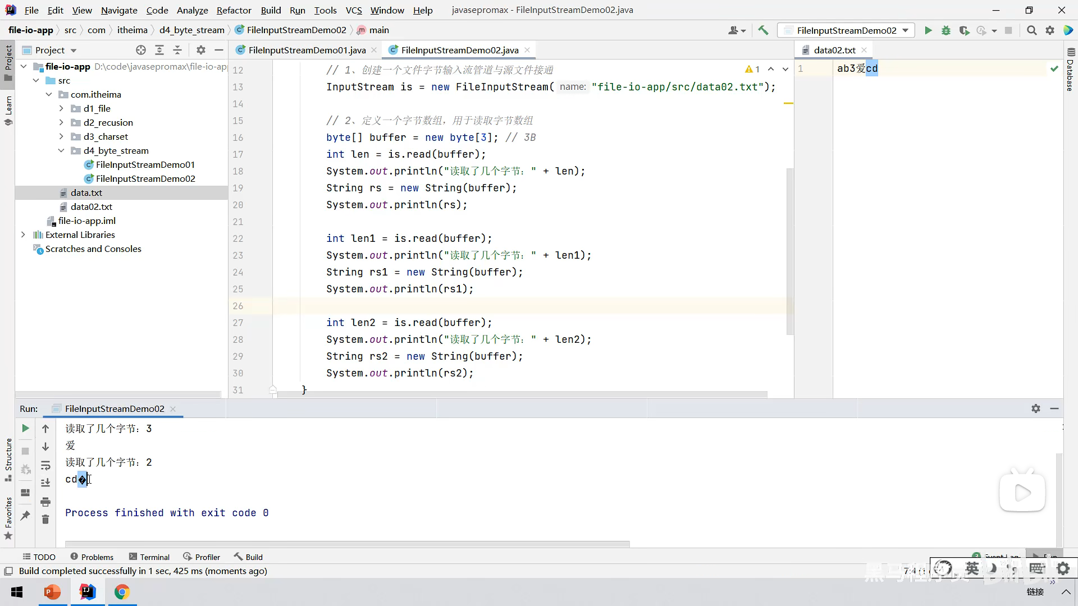This screenshot has height=606, width=1078.
Task: Clear Run console with trash icon
Action: click(x=45, y=520)
